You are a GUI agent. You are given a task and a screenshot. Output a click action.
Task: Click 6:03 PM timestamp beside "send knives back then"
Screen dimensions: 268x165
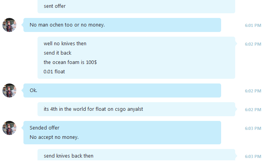(x=253, y=156)
